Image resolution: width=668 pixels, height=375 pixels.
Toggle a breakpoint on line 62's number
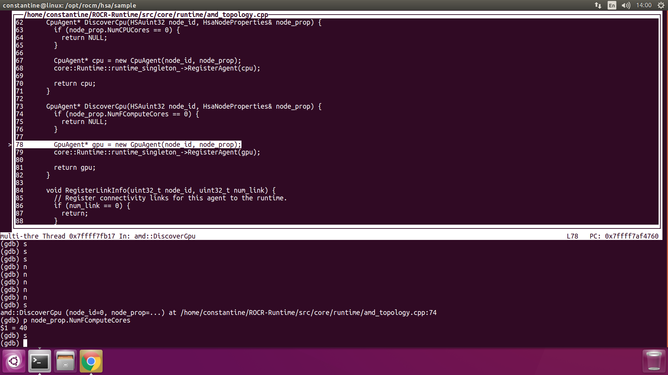pos(19,22)
